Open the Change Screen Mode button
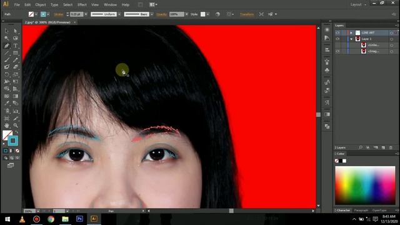 click(11, 166)
